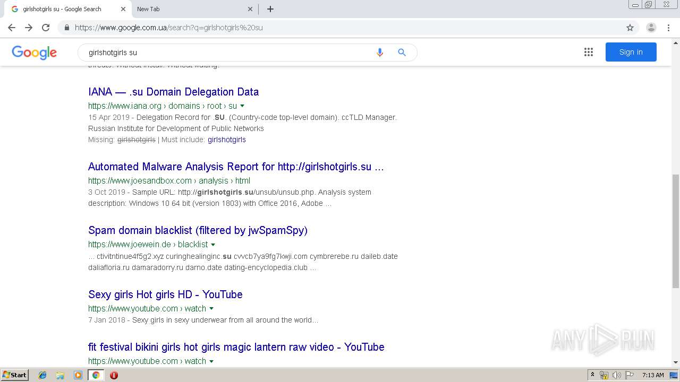
Task: Select Chrome in the taskbar
Action: [x=96, y=375]
